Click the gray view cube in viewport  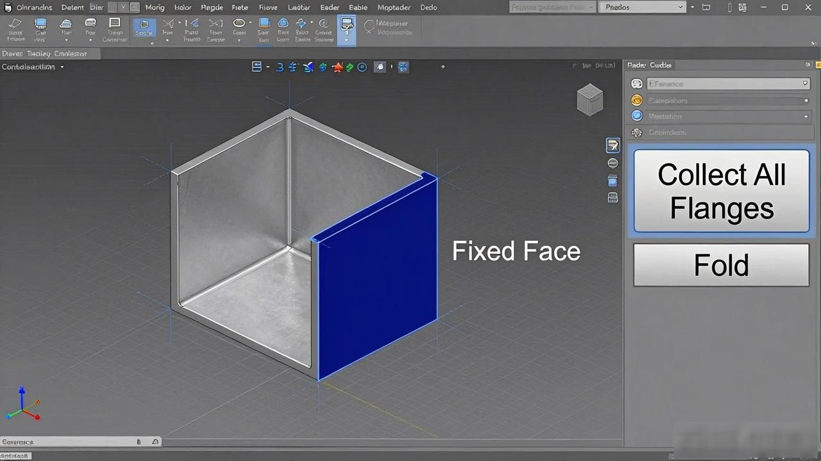click(590, 100)
